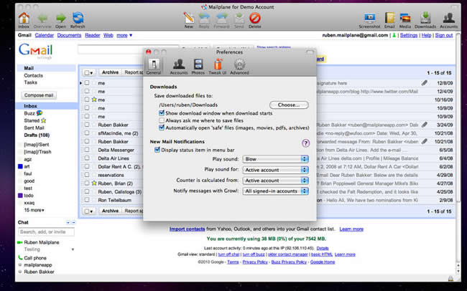Image resolution: width=467 pixels, height=291 pixels.
Task: Click the Compose mail button
Action: [x=39, y=95]
